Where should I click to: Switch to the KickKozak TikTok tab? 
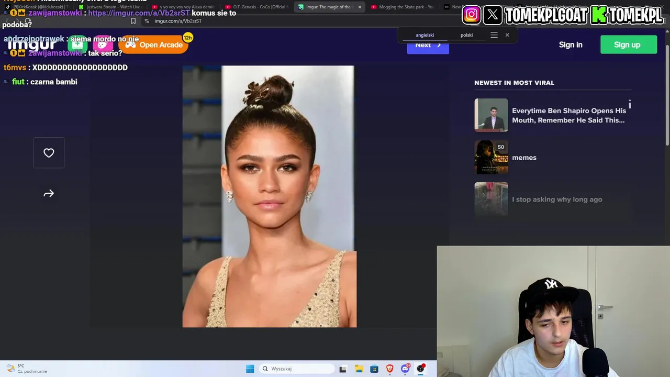[x=38, y=7]
